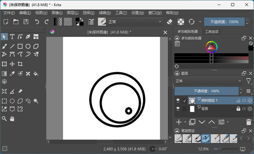Select the Transform tool
The height and width of the screenshot is (154, 254).
point(4,64)
